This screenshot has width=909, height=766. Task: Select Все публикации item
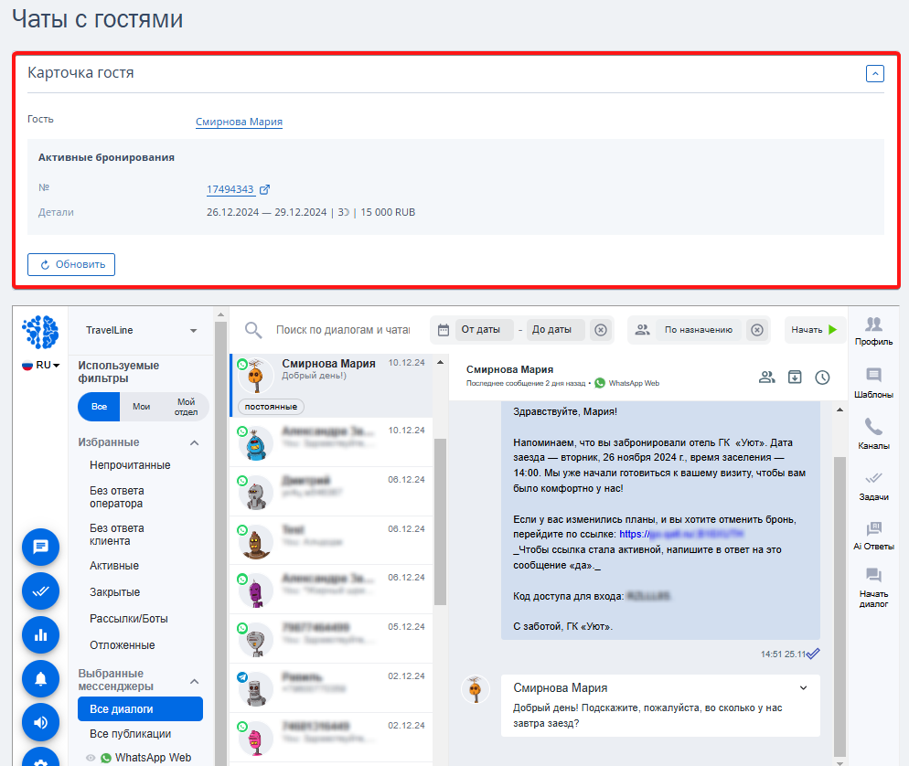[131, 734]
